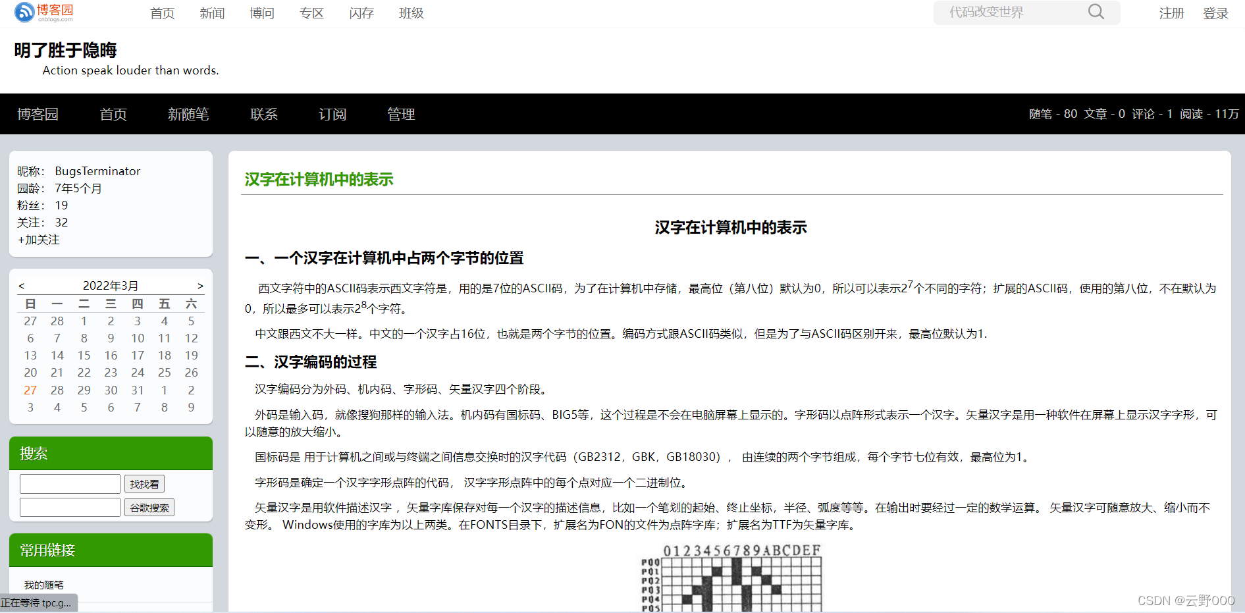The width and height of the screenshot is (1245, 613).
Task: Click the 登录 login link
Action: [x=1215, y=13]
